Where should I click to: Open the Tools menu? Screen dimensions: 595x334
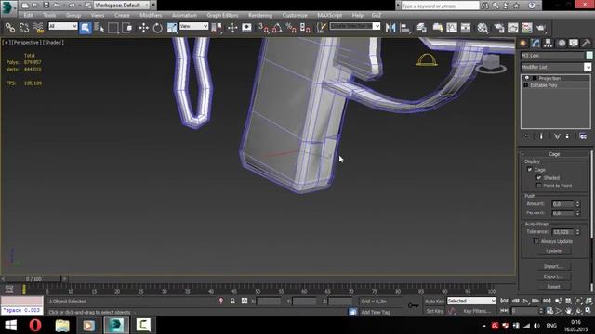tap(49, 15)
